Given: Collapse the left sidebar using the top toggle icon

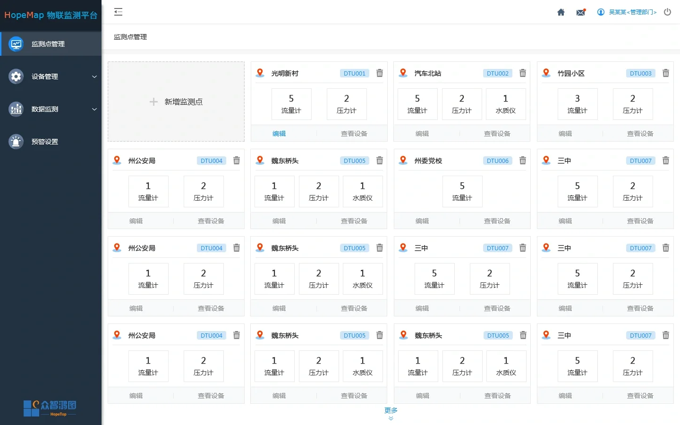Looking at the screenshot, I should point(118,12).
